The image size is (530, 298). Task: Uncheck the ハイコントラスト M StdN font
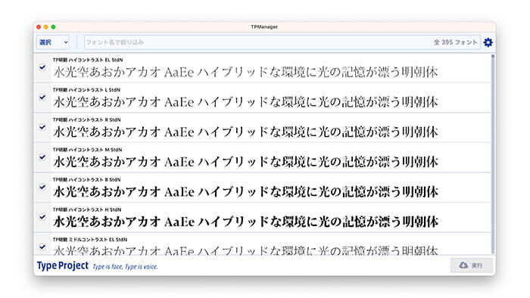pos(42,157)
